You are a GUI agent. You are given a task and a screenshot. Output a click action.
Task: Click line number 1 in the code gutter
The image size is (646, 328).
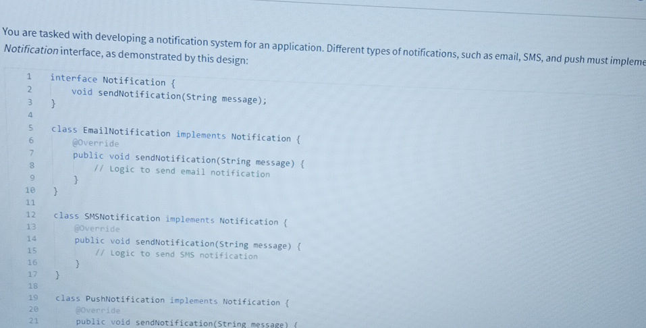[x=29, y=76]
